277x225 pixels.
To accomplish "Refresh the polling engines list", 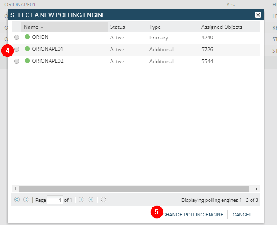I will [103, 200].
